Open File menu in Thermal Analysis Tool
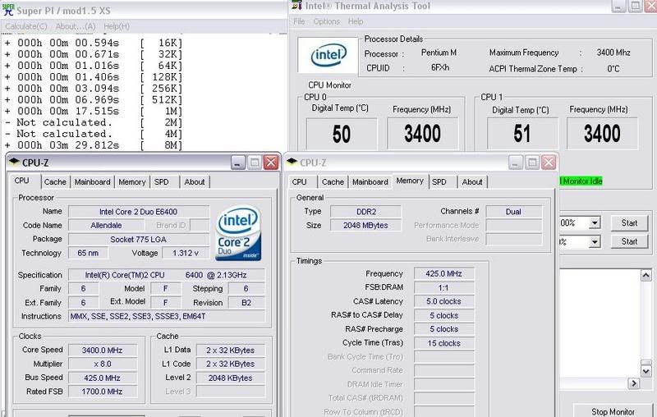657x417 pixels. [x=299, y=21]
